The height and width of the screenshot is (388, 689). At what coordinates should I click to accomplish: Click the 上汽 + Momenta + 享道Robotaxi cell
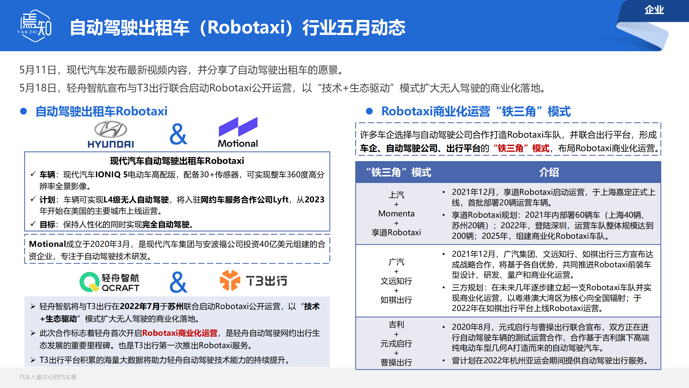coord(396,214)
